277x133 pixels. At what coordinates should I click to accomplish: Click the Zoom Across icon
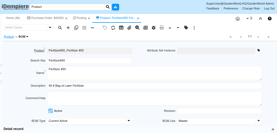(x=137, y=28)
